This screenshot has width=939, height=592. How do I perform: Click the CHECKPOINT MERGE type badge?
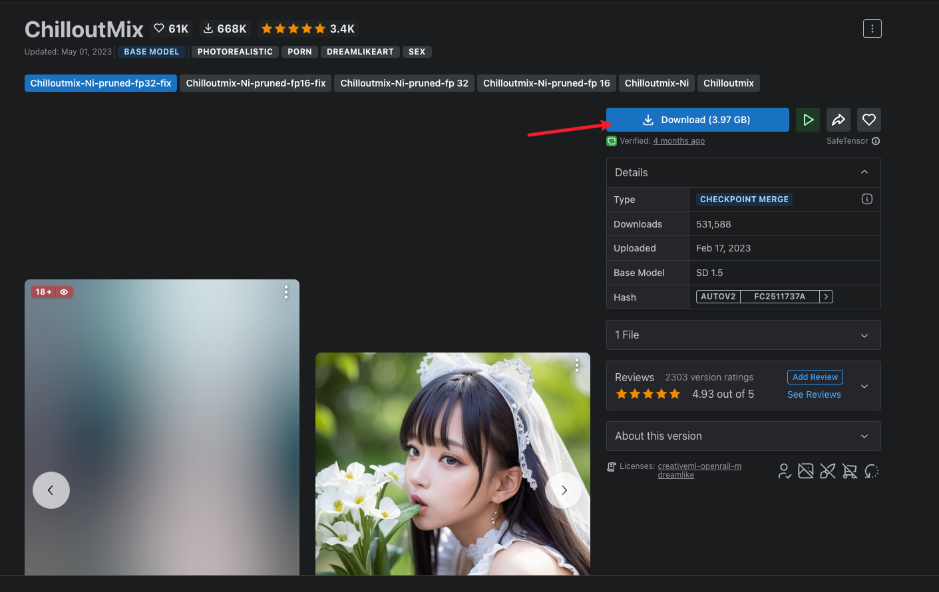[744, 200]
